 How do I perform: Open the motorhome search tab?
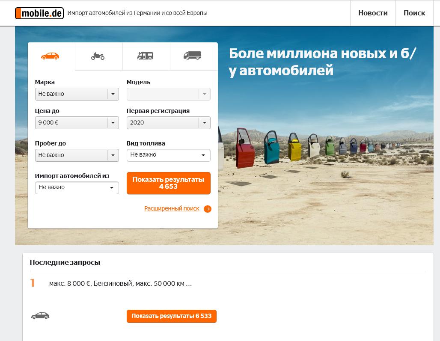pos(146,56)
